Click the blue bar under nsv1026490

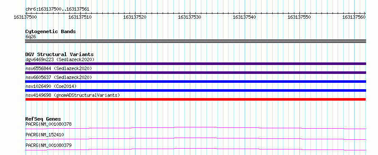pos(195,90)
